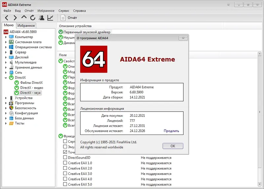Toggle the Серт... checkbox
The width and height of the screenshot is (264, 189).
[x=65, y=141]
